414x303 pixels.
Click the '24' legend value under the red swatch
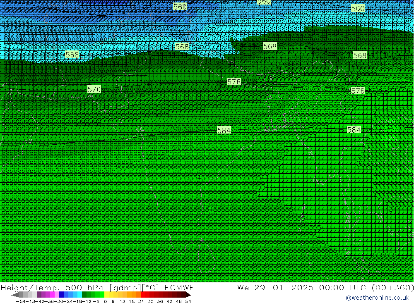tap(141, 301)
